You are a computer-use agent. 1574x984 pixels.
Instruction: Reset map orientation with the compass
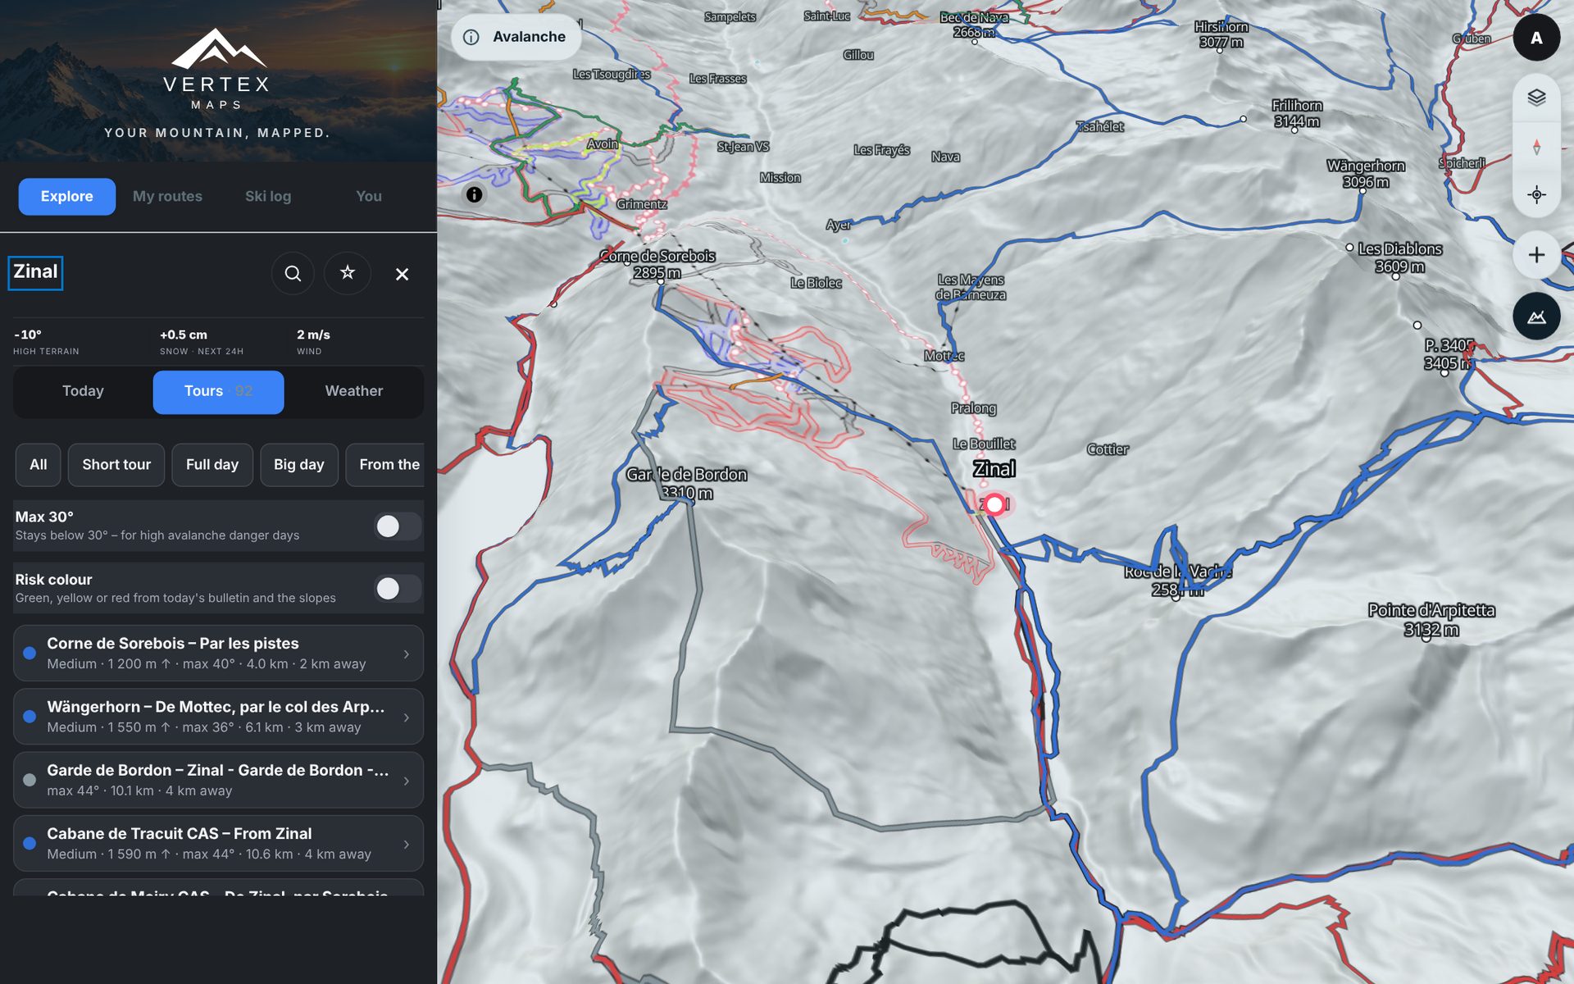tap(1536, 147)
